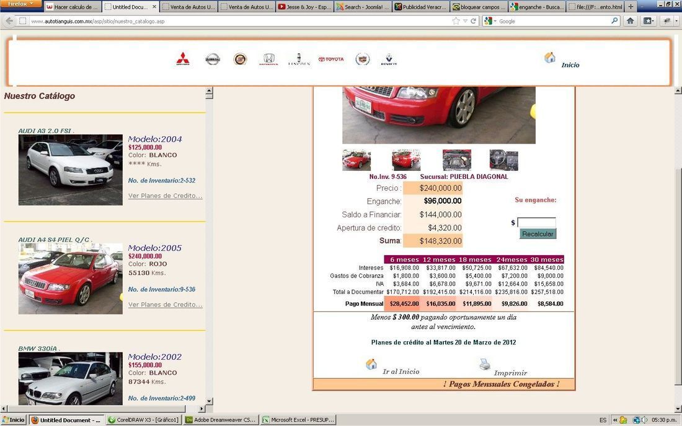This screenshot has width=682, height=426.
Task: Click the round gold brand logo after Nissan
Action: 240,59
